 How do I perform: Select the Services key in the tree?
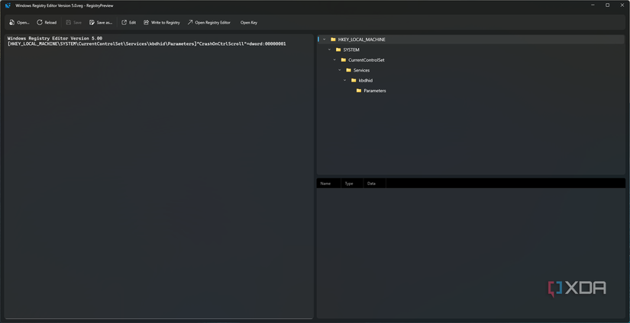[361, 70]
